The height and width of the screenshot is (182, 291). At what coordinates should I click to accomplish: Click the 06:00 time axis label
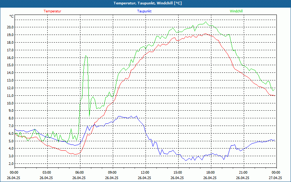tap(79, 173)
